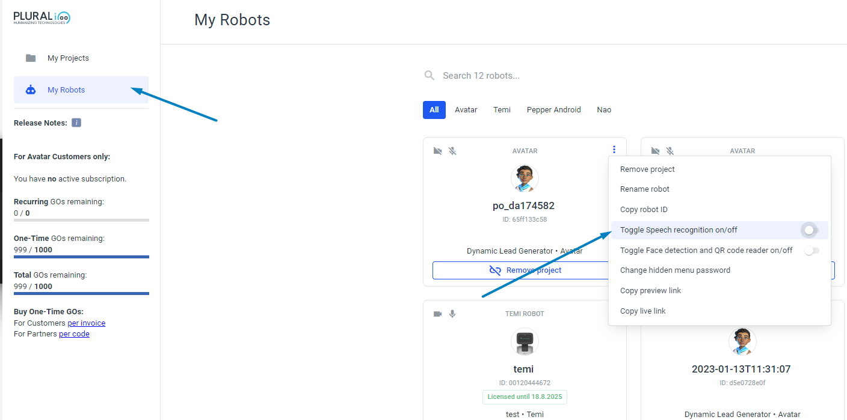Open My Robots page
Screen dimensions: 847x420
point(81,90)
